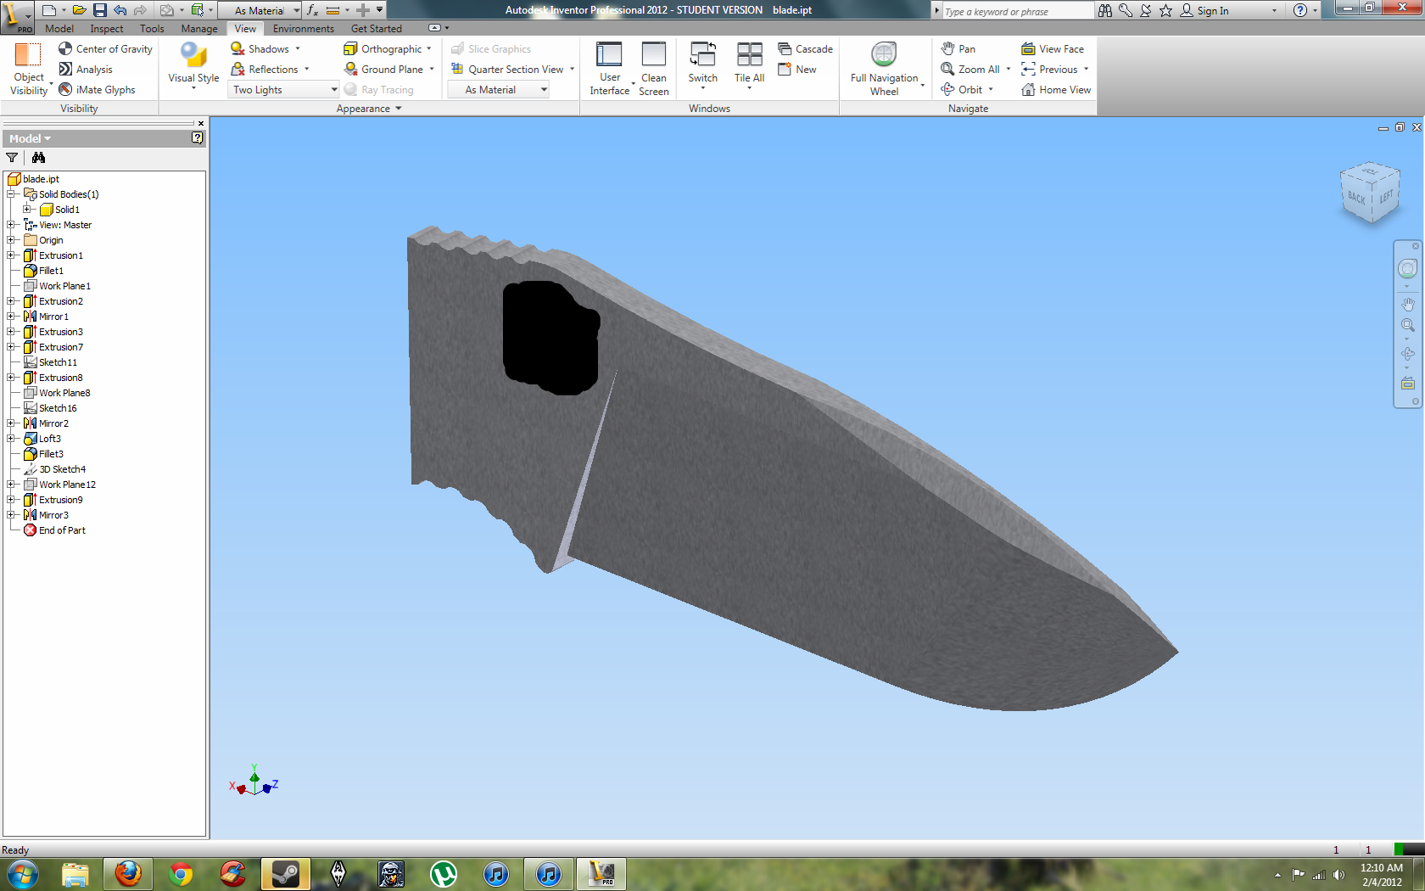This screenshot has height=891, width=1425.
Task: Activate the Clean Screen button
Action: 653,68
